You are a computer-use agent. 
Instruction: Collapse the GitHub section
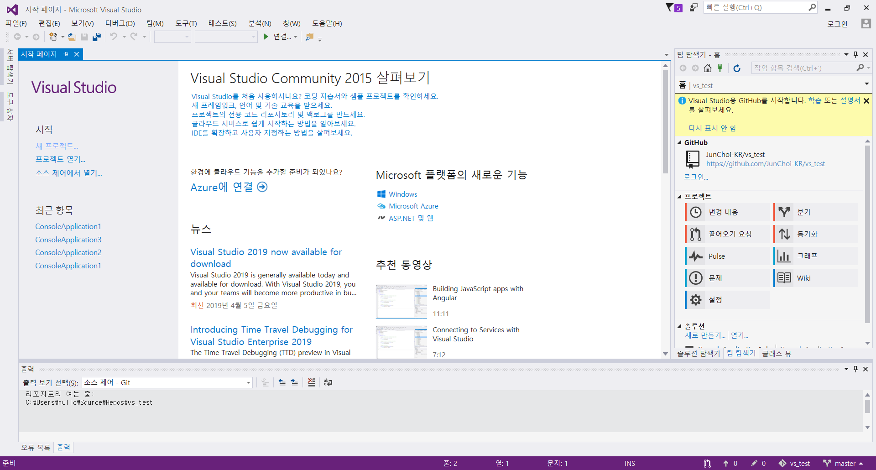(679, 143)
